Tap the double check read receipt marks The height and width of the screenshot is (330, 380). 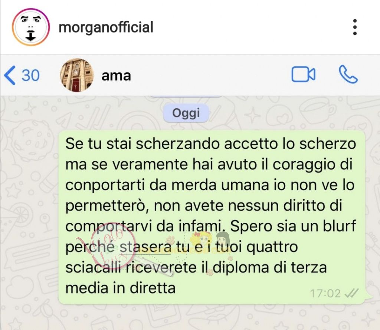351,293
